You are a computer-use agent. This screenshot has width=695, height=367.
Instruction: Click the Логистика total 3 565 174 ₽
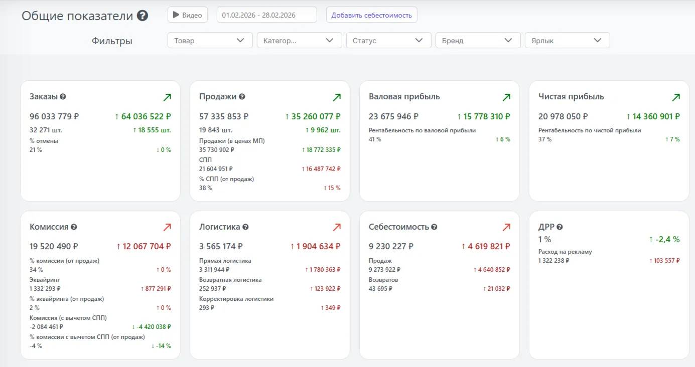pyautogui.click(x=221, y=247)
